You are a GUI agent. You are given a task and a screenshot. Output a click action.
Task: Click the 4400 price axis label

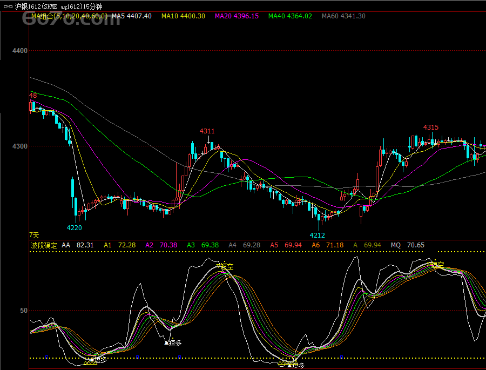click(x=19, y=51)
